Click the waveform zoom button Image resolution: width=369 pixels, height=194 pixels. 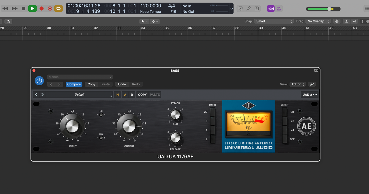pos(336,21)
